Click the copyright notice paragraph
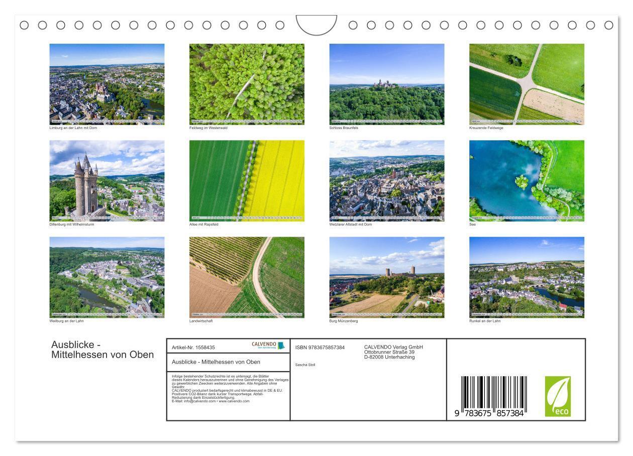633x456 pixels. point(230,381)
